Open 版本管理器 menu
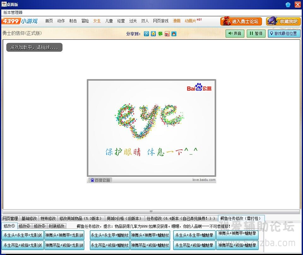Viewport: 303px width, 255px height. click(13, 12)
